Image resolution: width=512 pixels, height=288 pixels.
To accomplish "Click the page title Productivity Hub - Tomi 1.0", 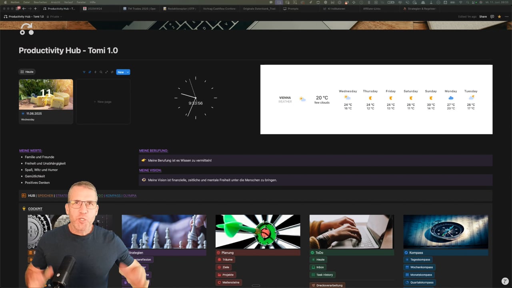I will pyautogui.click(x=68, y=50).
